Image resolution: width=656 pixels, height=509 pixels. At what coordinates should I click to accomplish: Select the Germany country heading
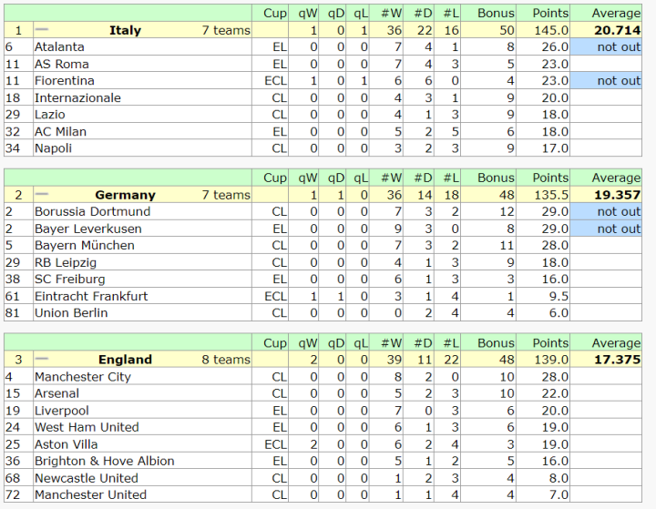click(x=125, y=195)
